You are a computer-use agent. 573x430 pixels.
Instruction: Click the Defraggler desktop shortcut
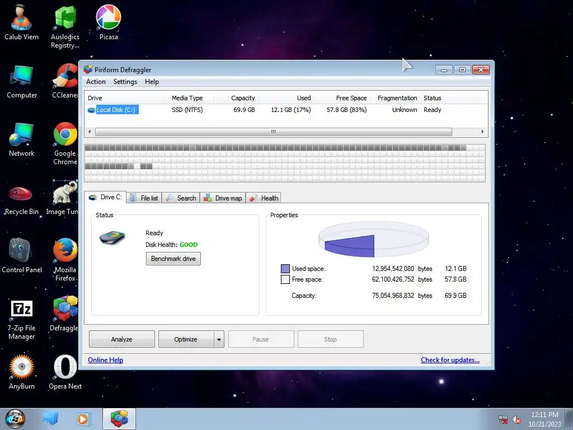65,314
